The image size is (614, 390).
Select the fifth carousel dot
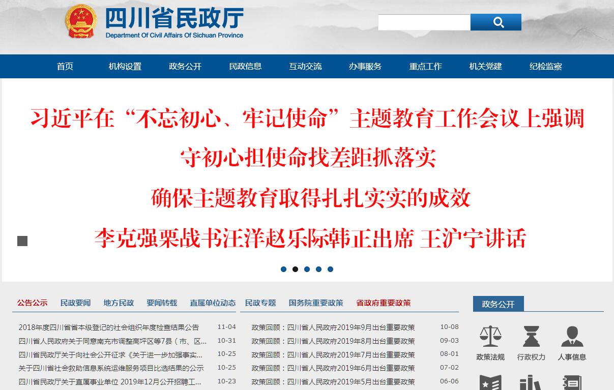pos(331,269)
